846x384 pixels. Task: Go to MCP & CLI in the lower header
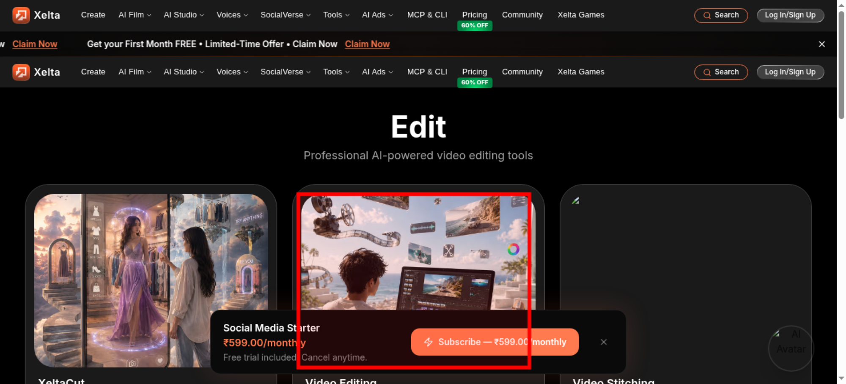point(427,72)
